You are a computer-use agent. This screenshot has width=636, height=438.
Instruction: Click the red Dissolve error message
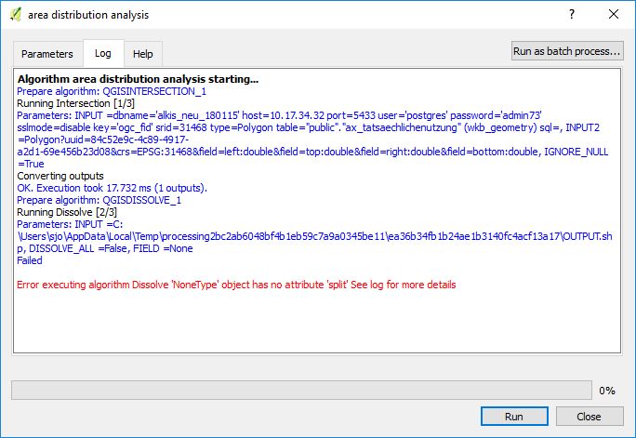coord(236,285)
